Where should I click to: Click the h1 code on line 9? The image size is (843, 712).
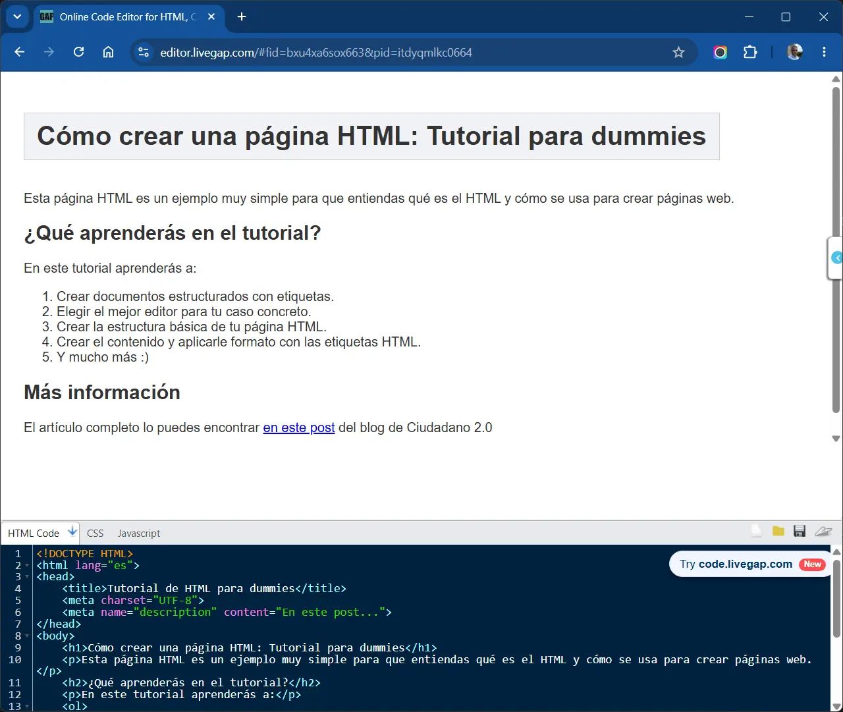point(250,648)
